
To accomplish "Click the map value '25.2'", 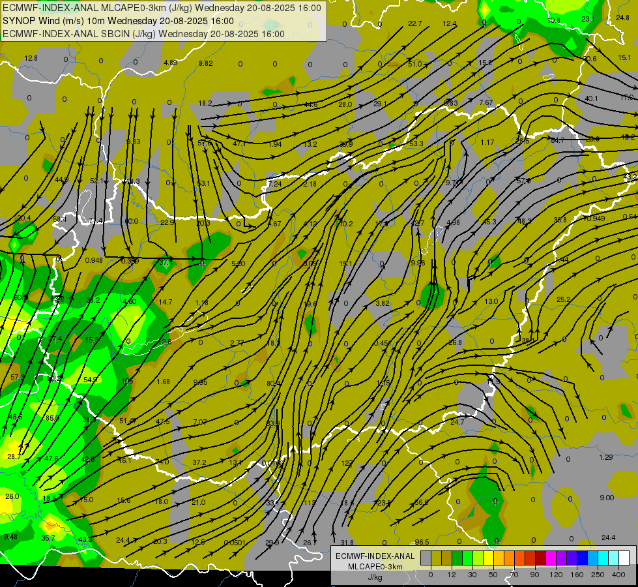I will pyautogui.click(x=564, y=299).
